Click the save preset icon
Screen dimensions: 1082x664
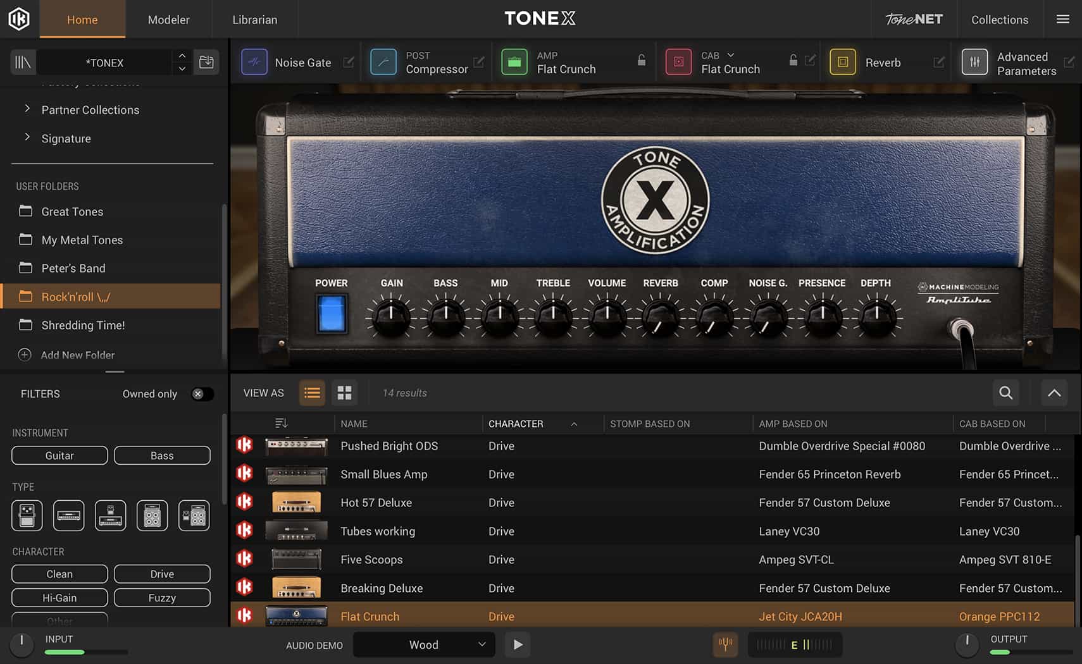pyautogui.click(x=206, y=62)
